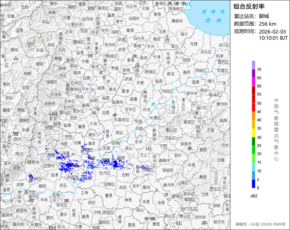Click the dense blue echo cluster near 卫辉市

(68, 165)
